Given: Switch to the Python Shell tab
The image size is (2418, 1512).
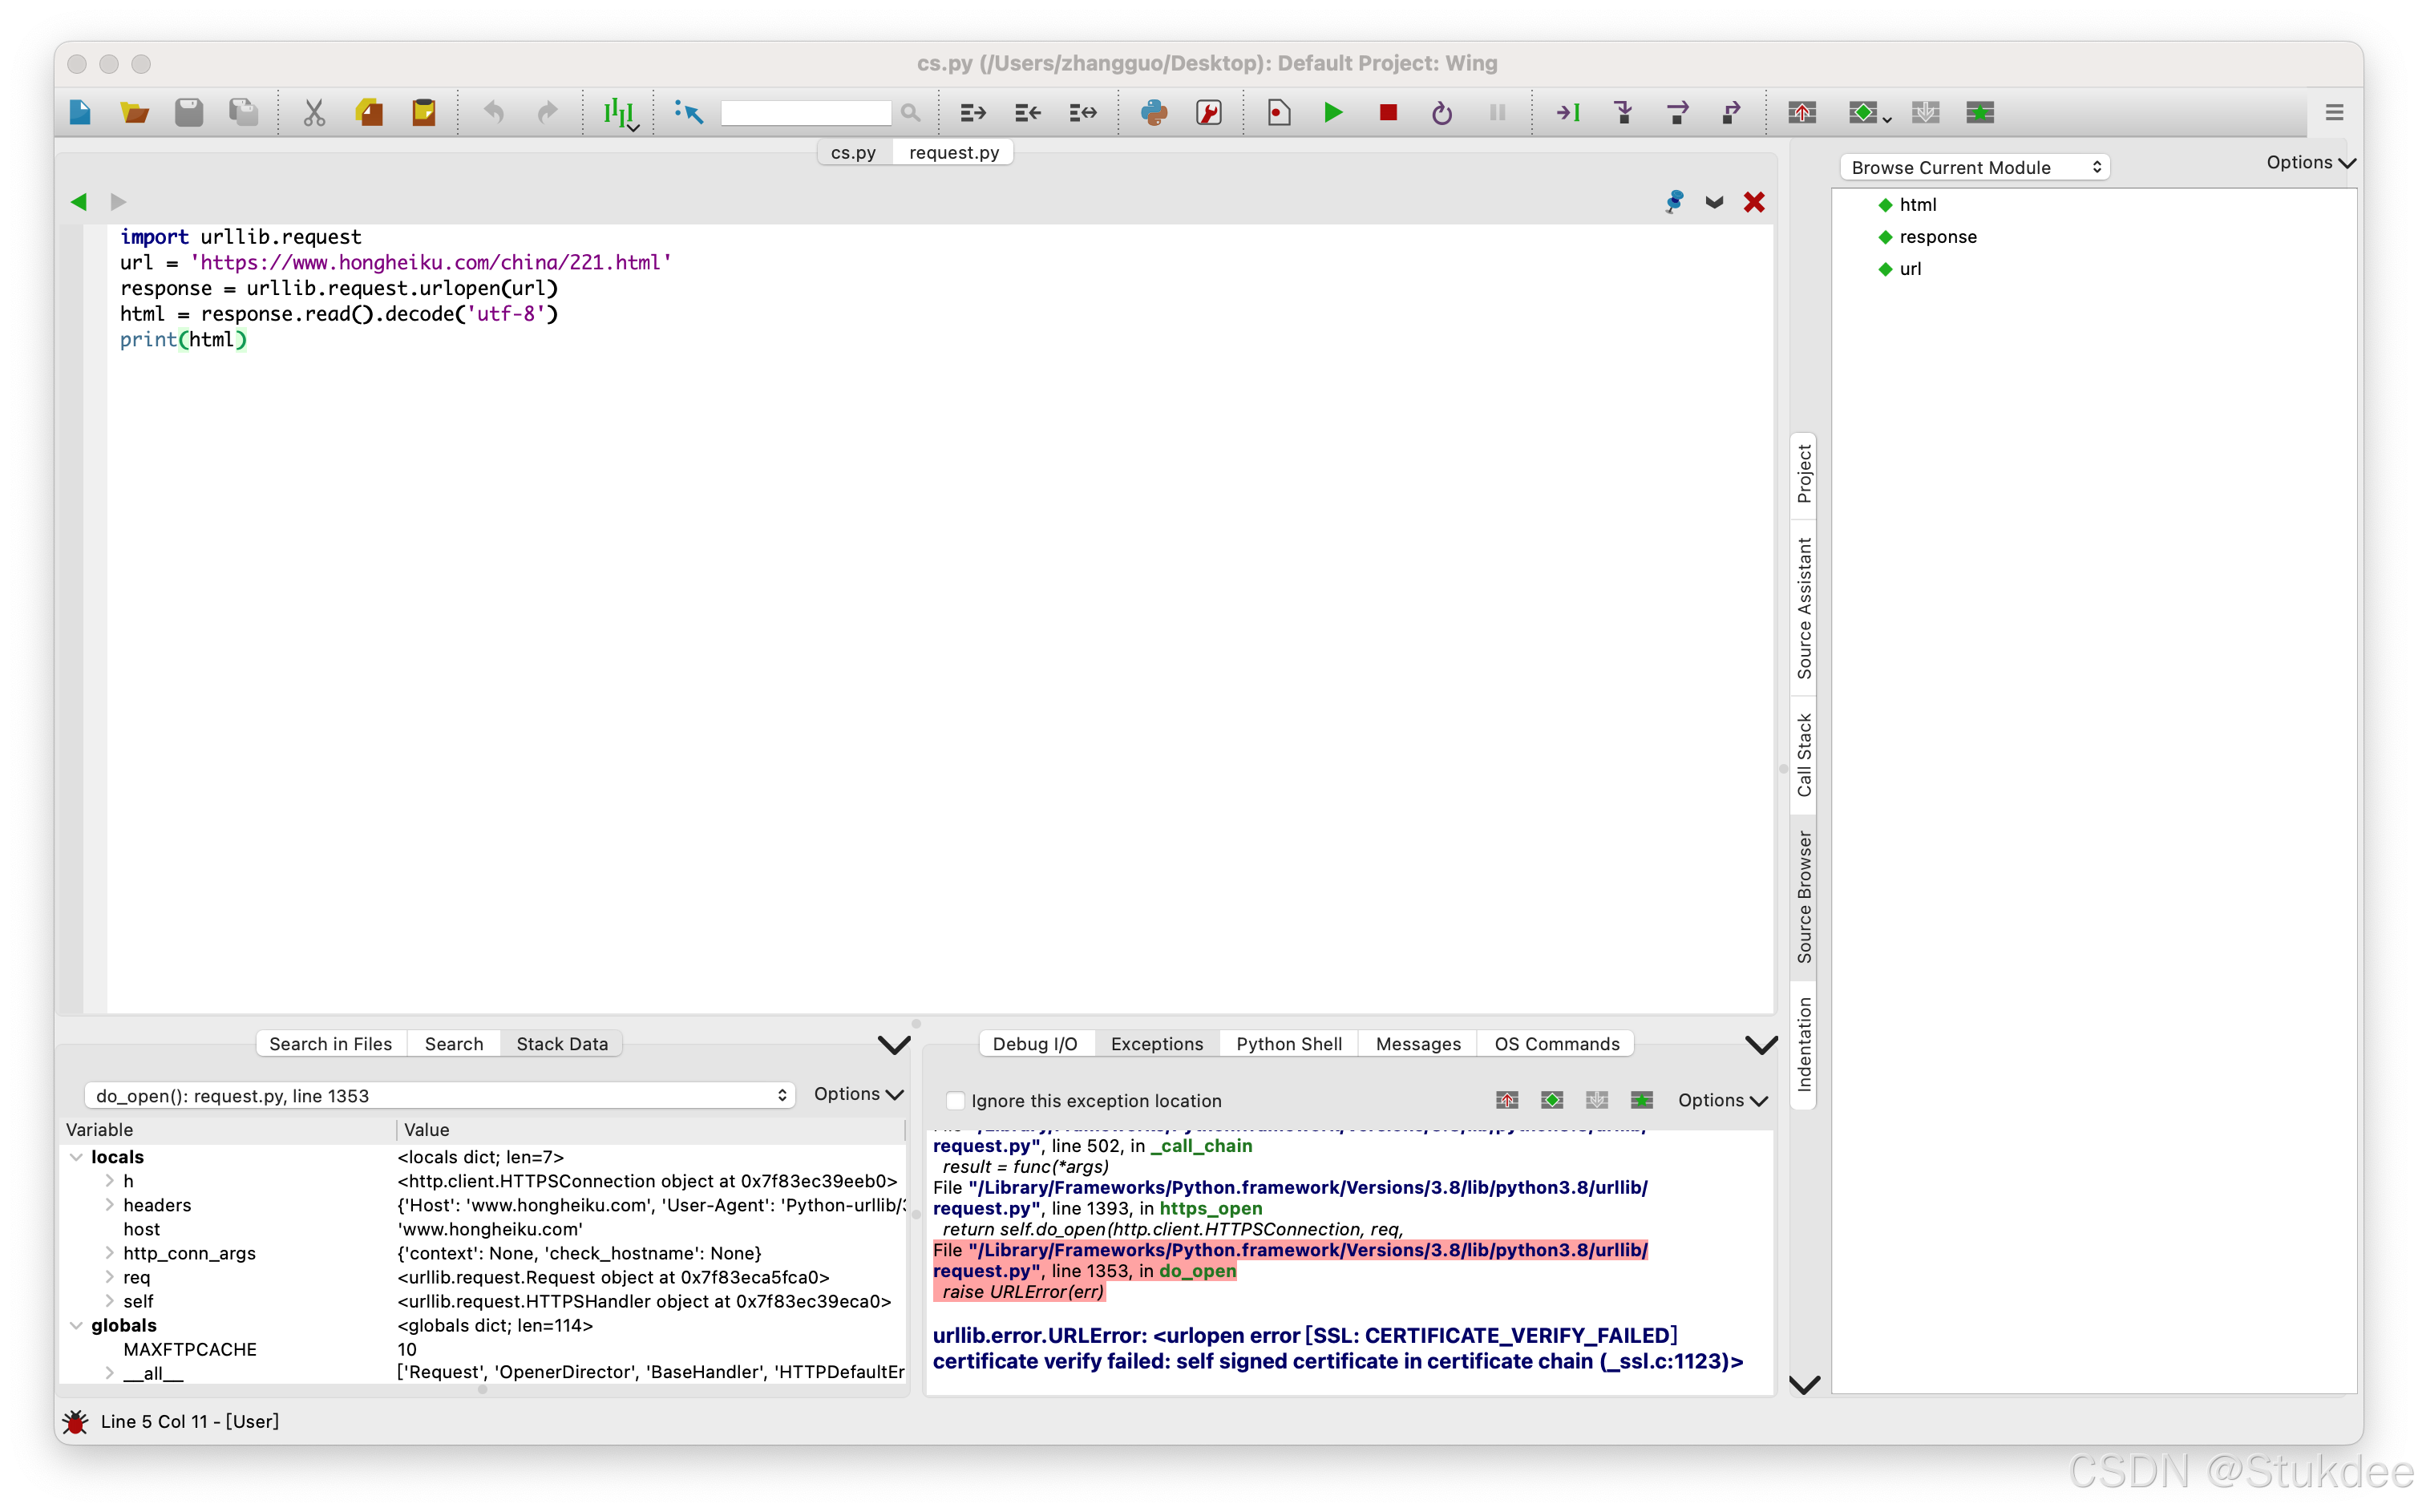Looking at the screenshot, I should [1288, 1044].
